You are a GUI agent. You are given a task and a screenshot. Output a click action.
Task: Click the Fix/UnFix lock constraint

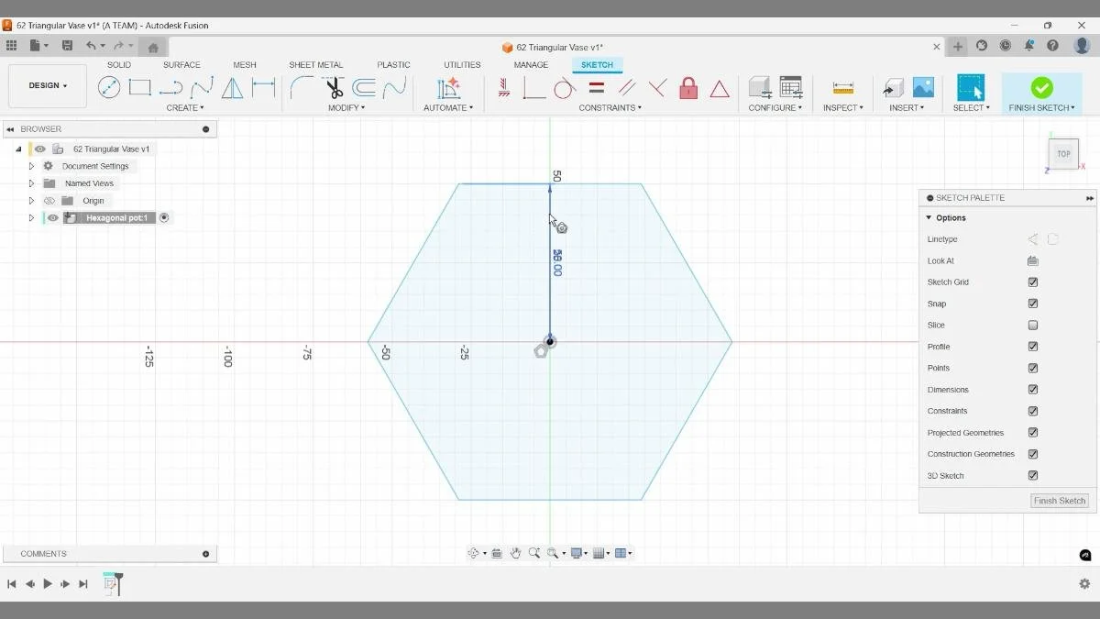click(688, 87)
